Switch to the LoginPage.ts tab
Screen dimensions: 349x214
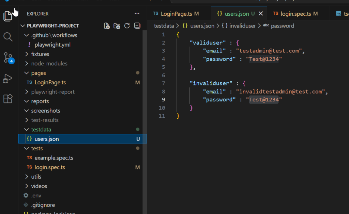(176, 14)
